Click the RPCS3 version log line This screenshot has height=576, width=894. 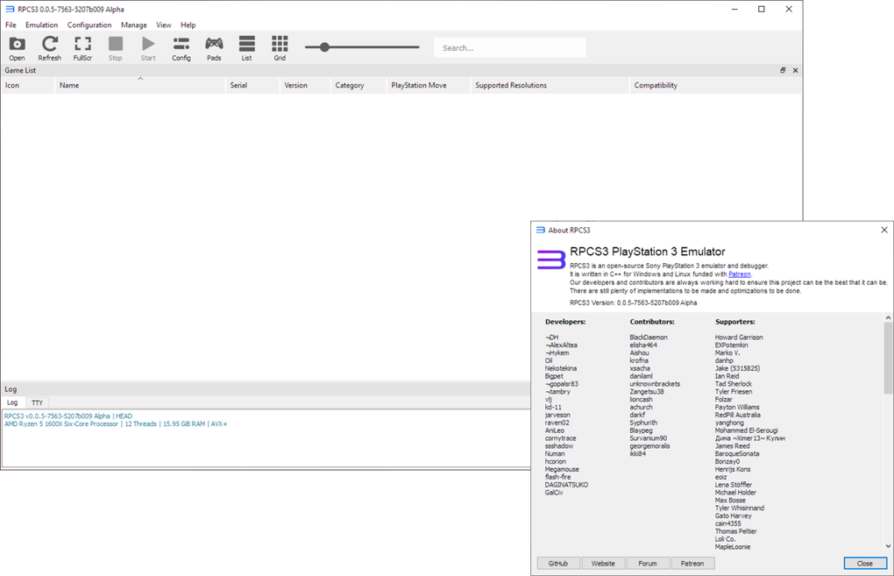point(68,416)
